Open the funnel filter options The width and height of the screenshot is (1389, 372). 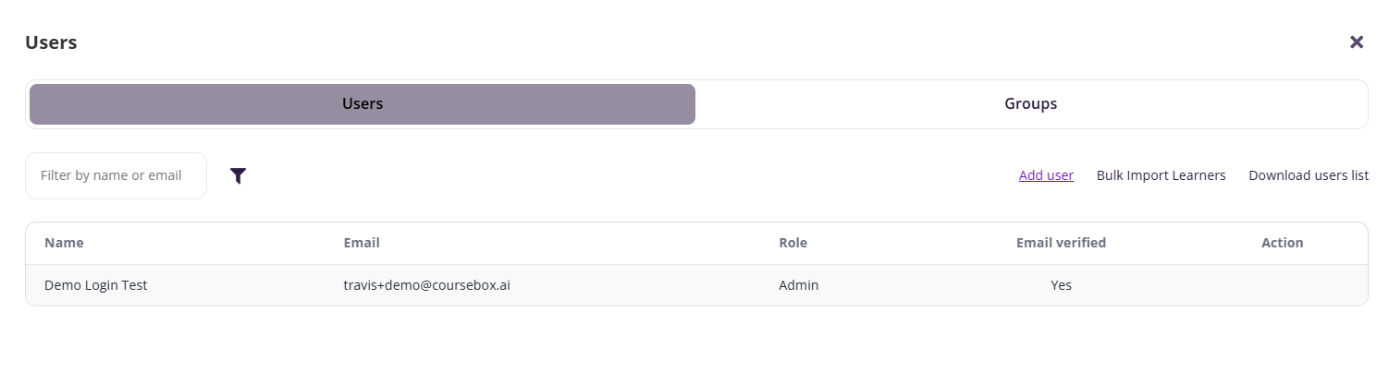(239, 175)
